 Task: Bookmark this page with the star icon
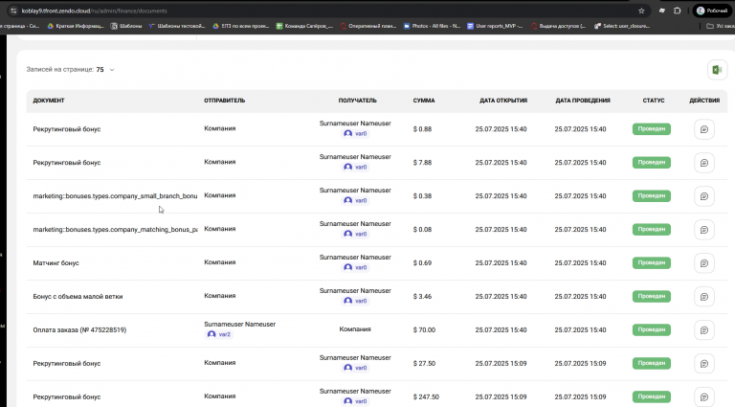tap(641, 11)
